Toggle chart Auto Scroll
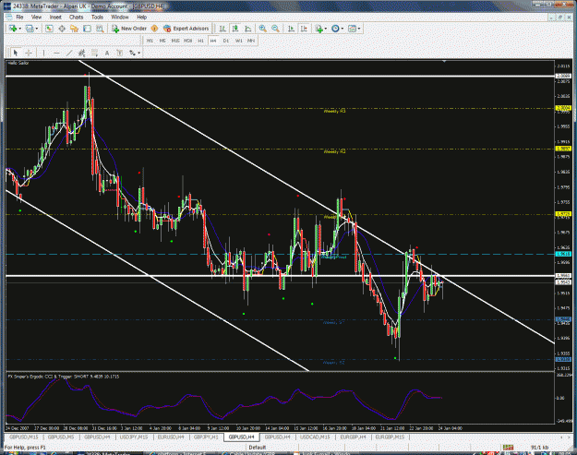Screen dimensions: 577x455 pos(291,29)
